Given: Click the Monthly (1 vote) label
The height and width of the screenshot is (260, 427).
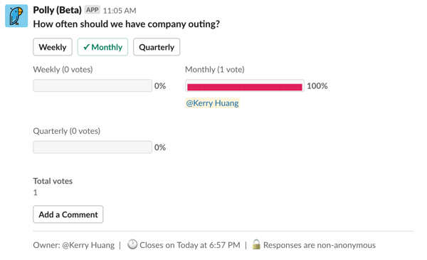Looking at the screenshot, I should click(215, 70).
